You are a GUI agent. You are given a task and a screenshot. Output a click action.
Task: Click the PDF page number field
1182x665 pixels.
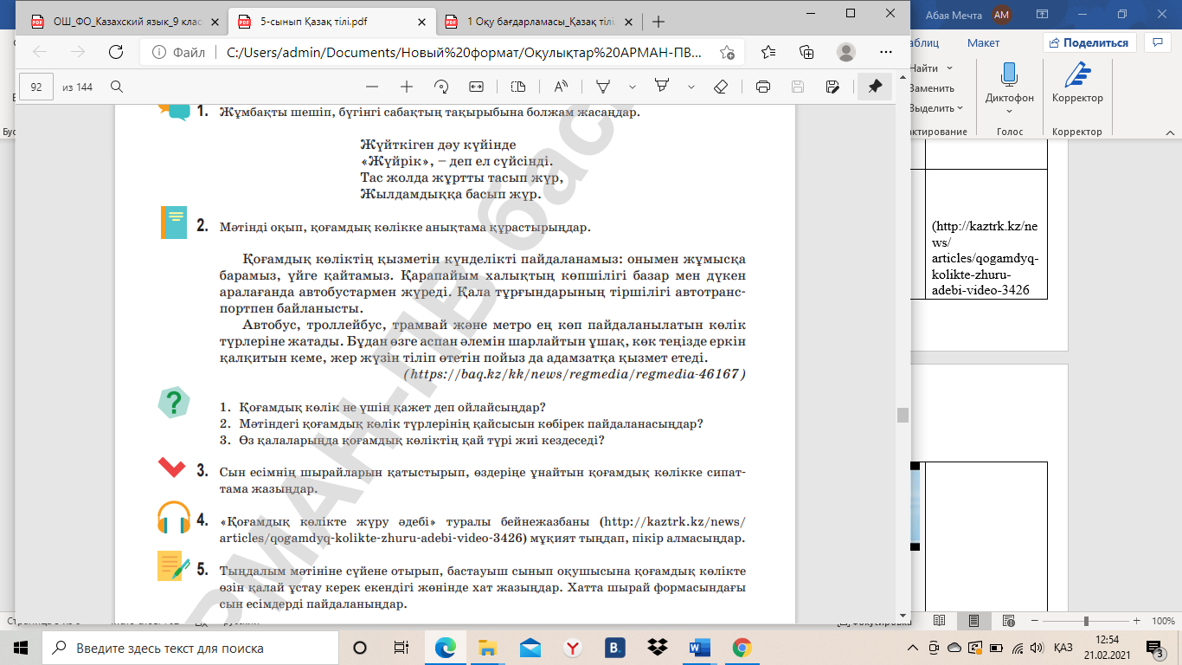point(36,87)
